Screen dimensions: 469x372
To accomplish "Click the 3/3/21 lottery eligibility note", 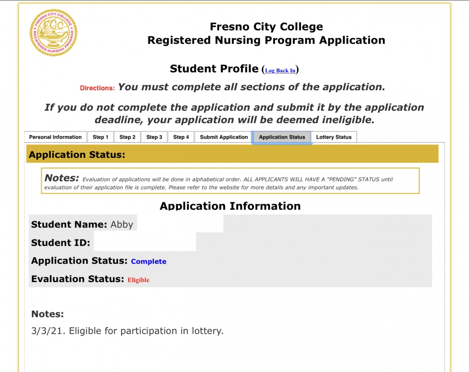I will [127, 331].
